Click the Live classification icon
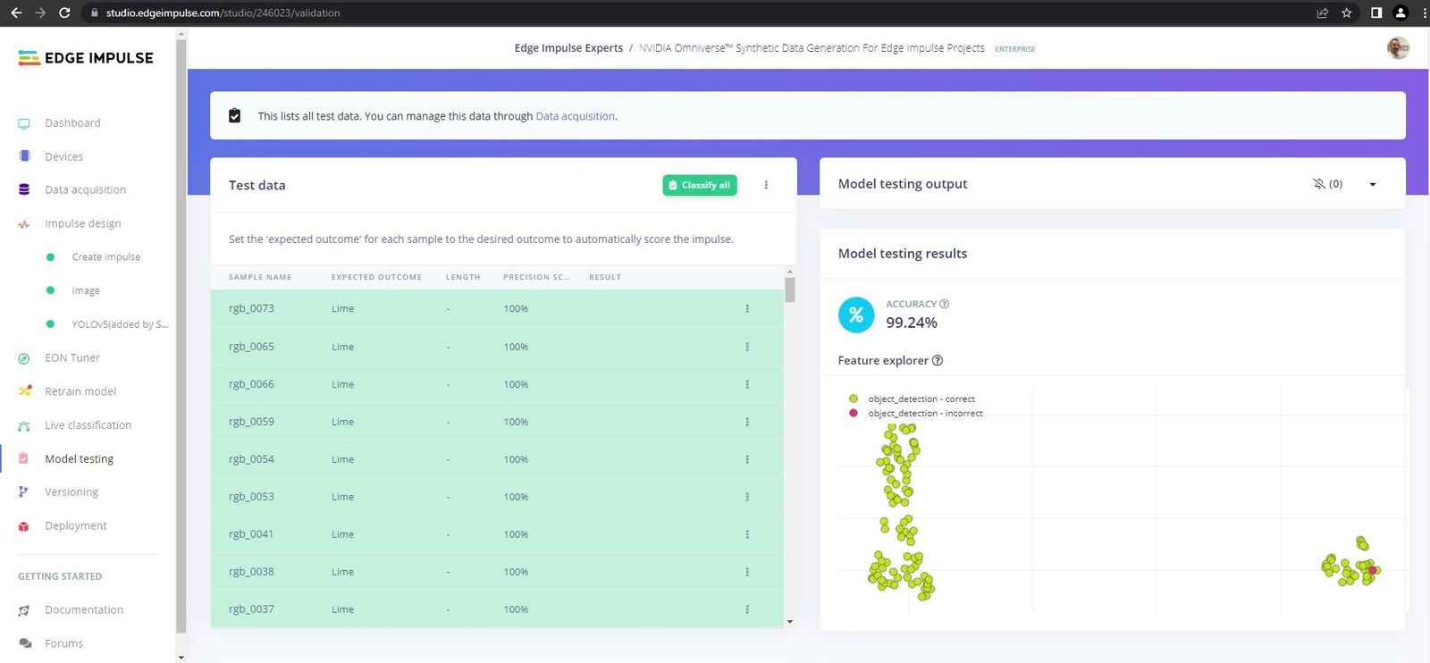The image size is (1430, 663). pos(24,425)
